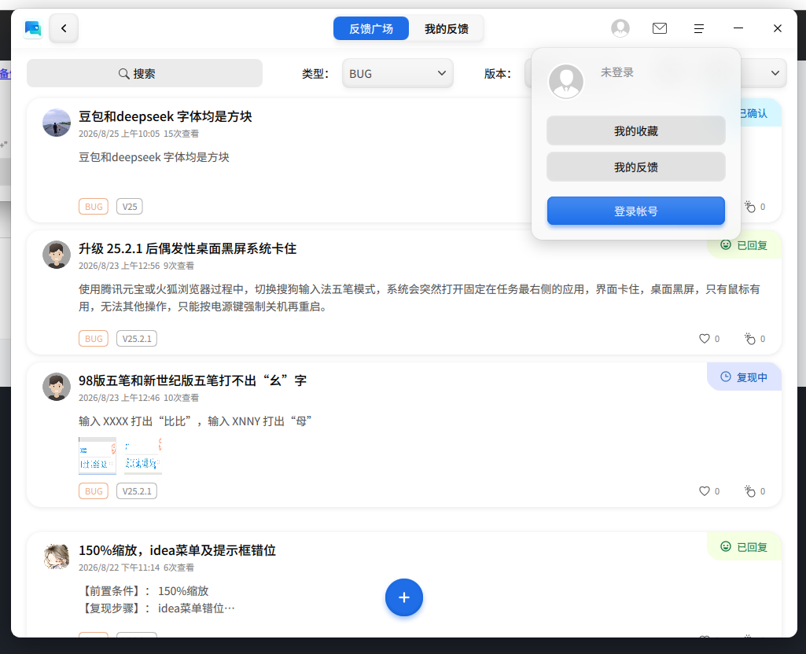Favorite the 升级 25.2.1 post with heart icon
The height and width of the screenshot is (654, 806).
click(705, 339)
